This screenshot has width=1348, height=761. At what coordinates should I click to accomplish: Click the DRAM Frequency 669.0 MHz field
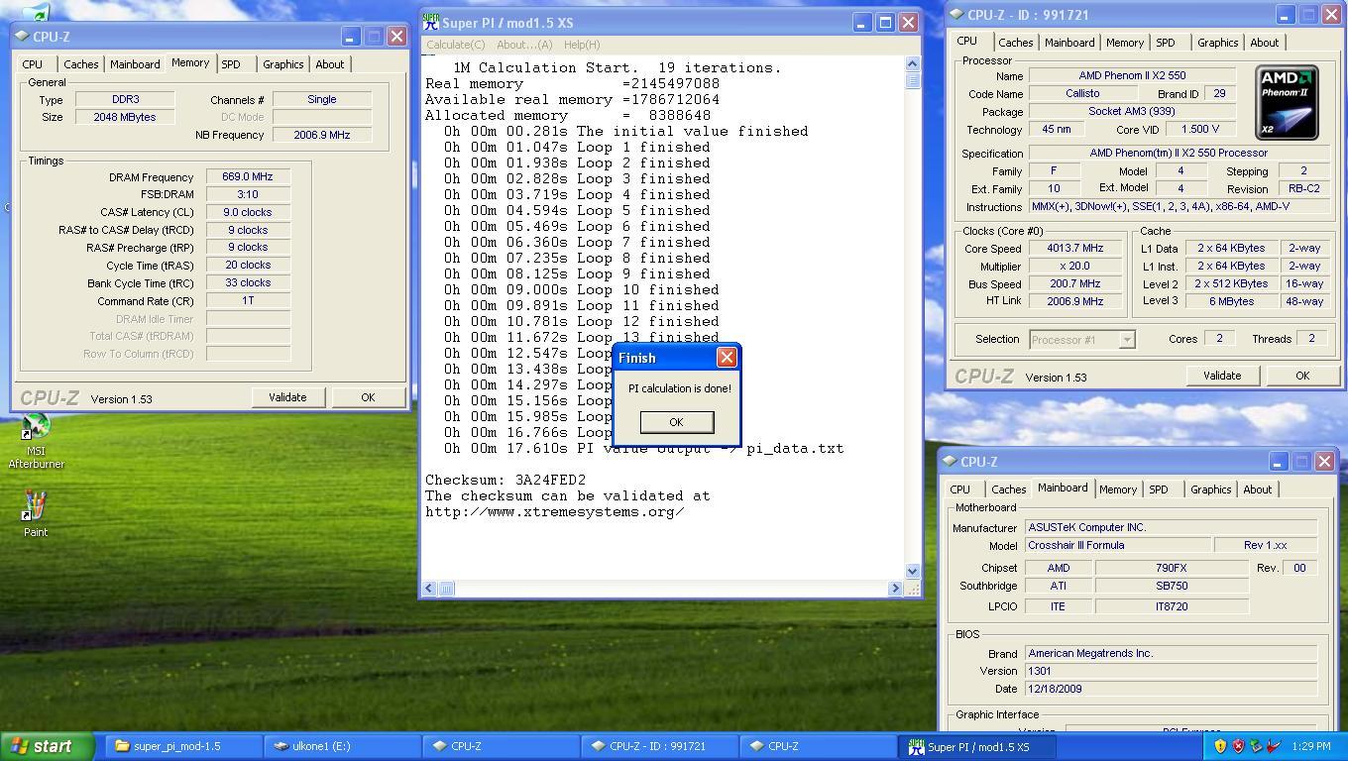(248, 176)
